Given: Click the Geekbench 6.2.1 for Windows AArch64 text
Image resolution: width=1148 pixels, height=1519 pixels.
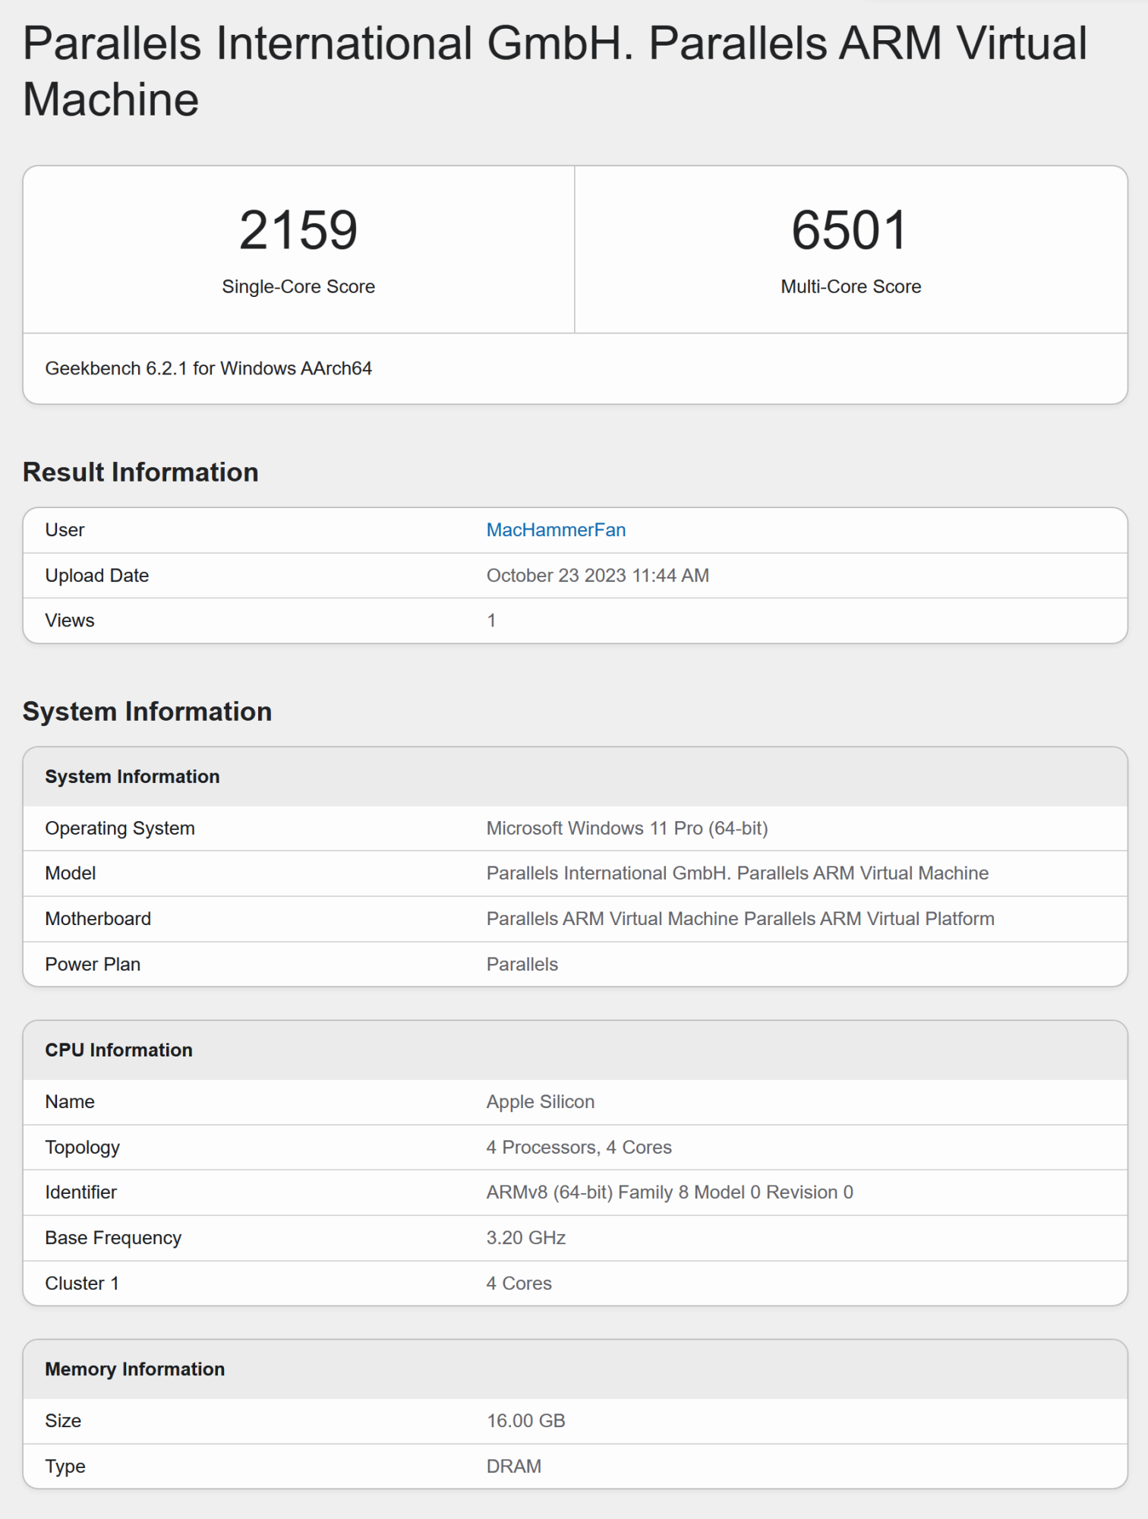Looking at the screenshot, I should pos(209,368).
